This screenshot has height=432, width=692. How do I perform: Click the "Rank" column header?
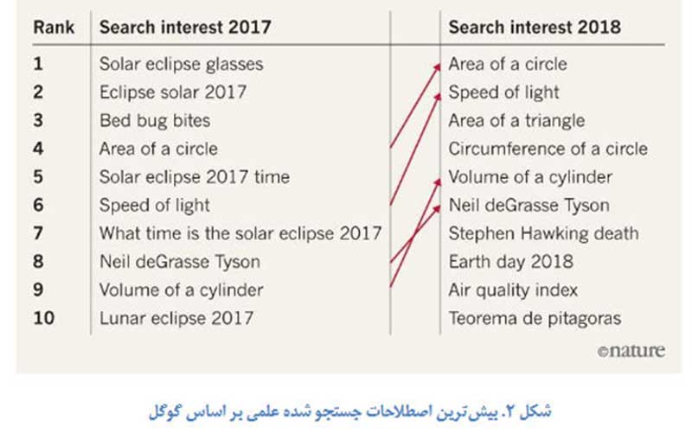click(51, 27)
